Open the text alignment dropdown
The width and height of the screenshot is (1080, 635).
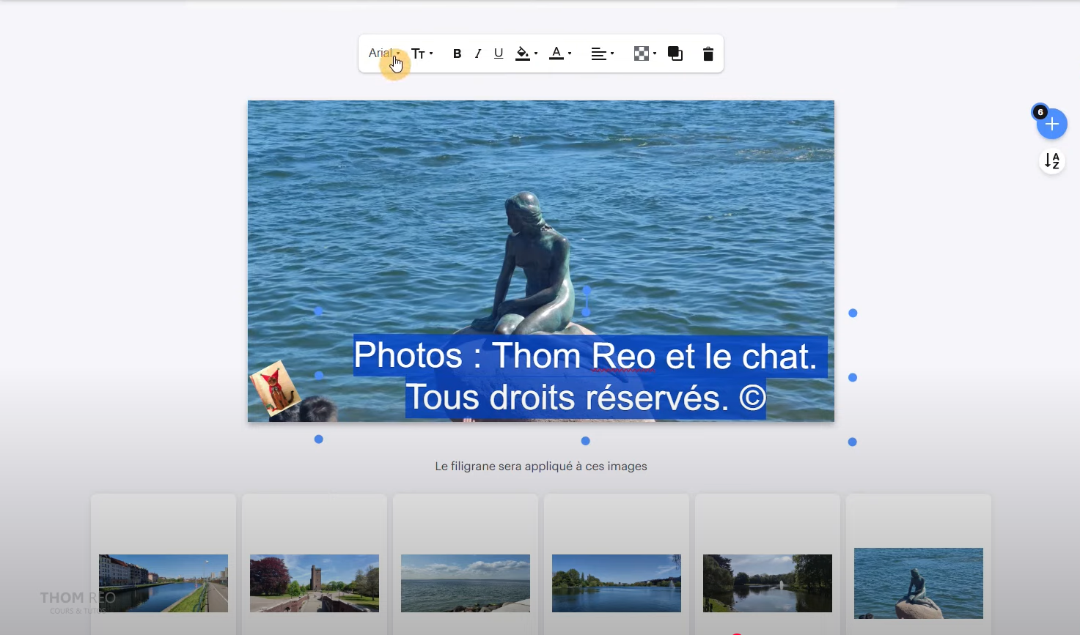click(603, 53)
